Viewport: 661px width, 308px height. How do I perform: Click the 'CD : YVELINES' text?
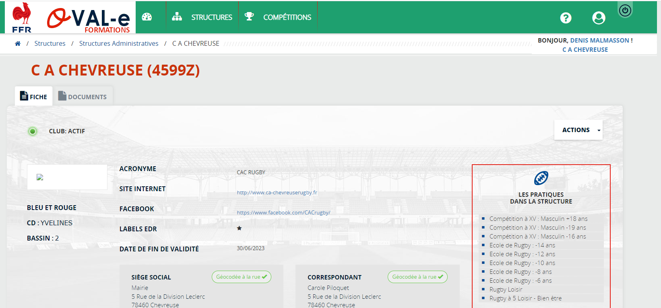pyautogui.click(x=50, y=223)
